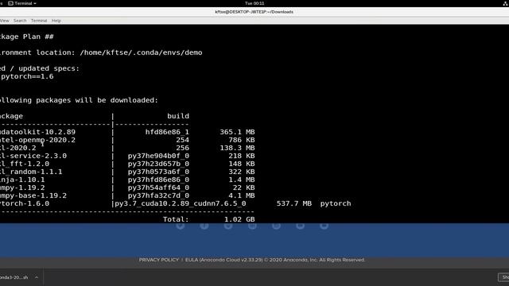
Task: Click the Terminal icon in the top bar
Action: coord(10,3)
